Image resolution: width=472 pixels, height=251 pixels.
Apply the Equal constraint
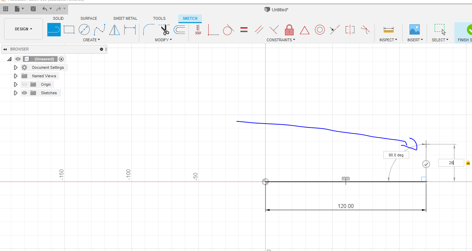(x=244, y=30)
